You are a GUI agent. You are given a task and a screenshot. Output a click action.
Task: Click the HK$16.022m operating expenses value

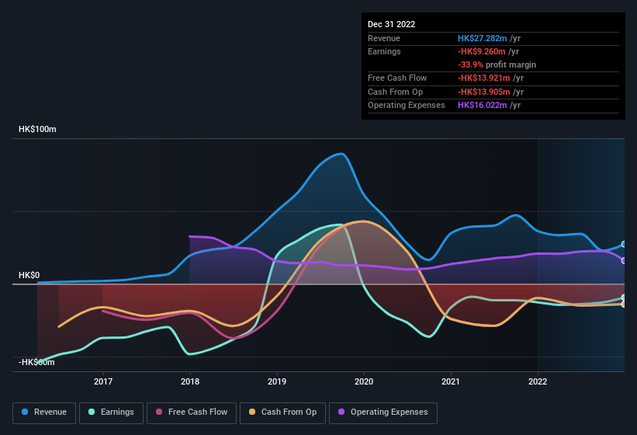(x=483, y=106)
